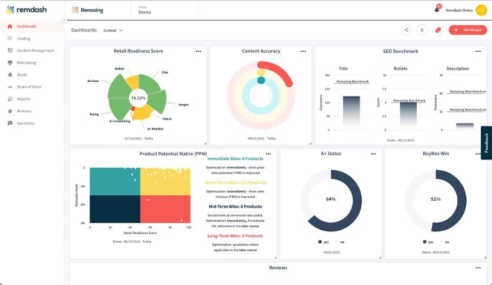Click the Add Widget button
The image size is (492, 285).
[x=467, y=30]
